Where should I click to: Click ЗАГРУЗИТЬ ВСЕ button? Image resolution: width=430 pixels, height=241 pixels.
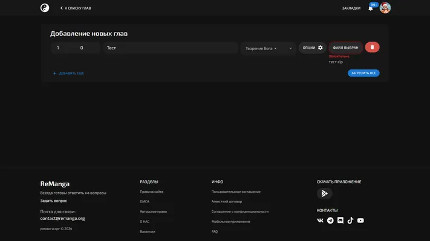tap(363, 73)
